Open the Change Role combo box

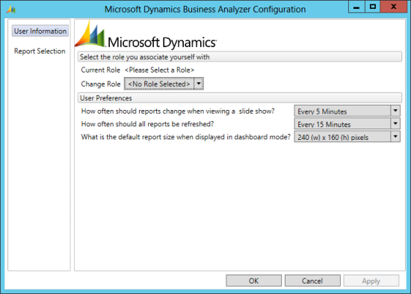click(x=164, y=84)
